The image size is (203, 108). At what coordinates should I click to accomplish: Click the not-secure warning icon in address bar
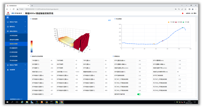17,9
